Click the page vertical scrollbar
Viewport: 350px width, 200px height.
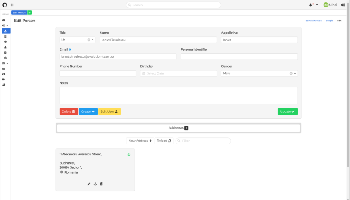(348, 85)
